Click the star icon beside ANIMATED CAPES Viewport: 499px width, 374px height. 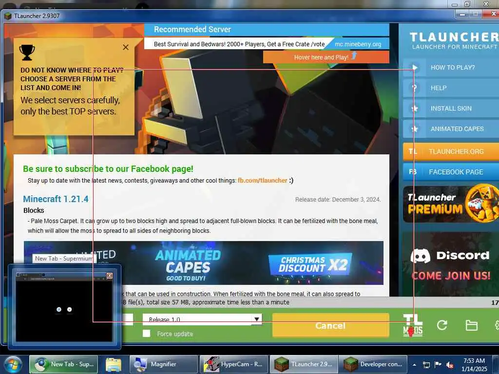[414, 129]
